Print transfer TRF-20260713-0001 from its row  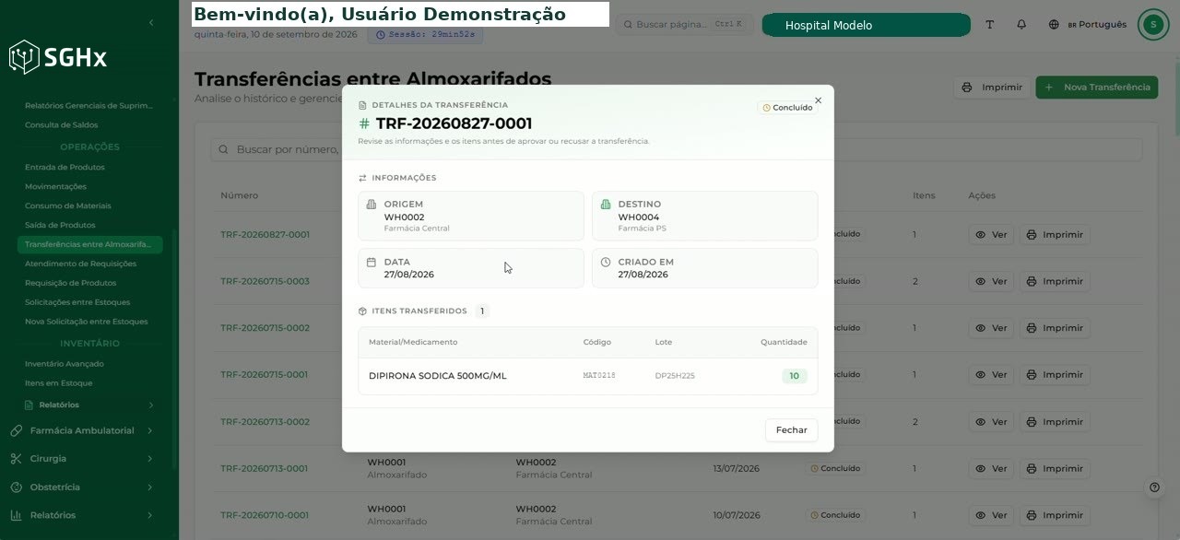tap(1055, 469)
